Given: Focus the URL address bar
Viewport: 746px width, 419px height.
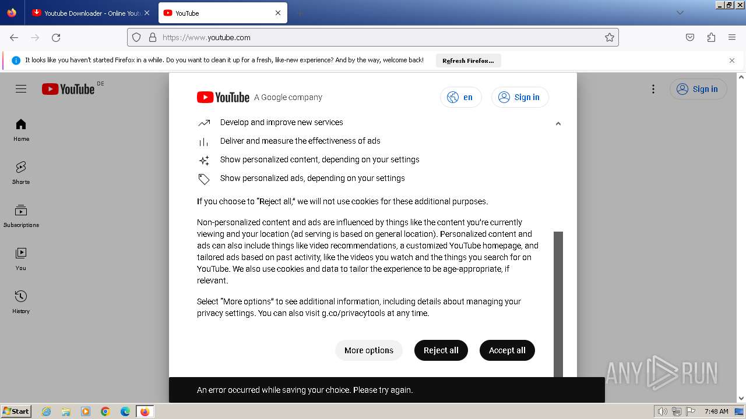Looking at the screenshot, I should click(373, 37).
